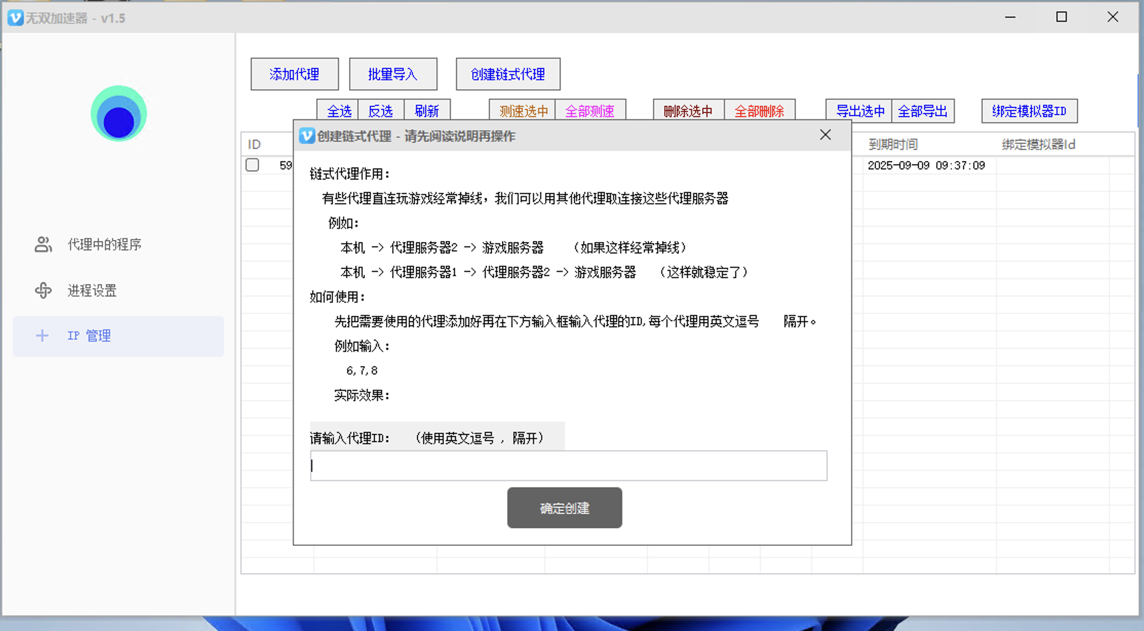The image size is (1144, 631).
Task: Run speed test on all via 全部测速
Action: pyautogui.click(x=590, y=111)
